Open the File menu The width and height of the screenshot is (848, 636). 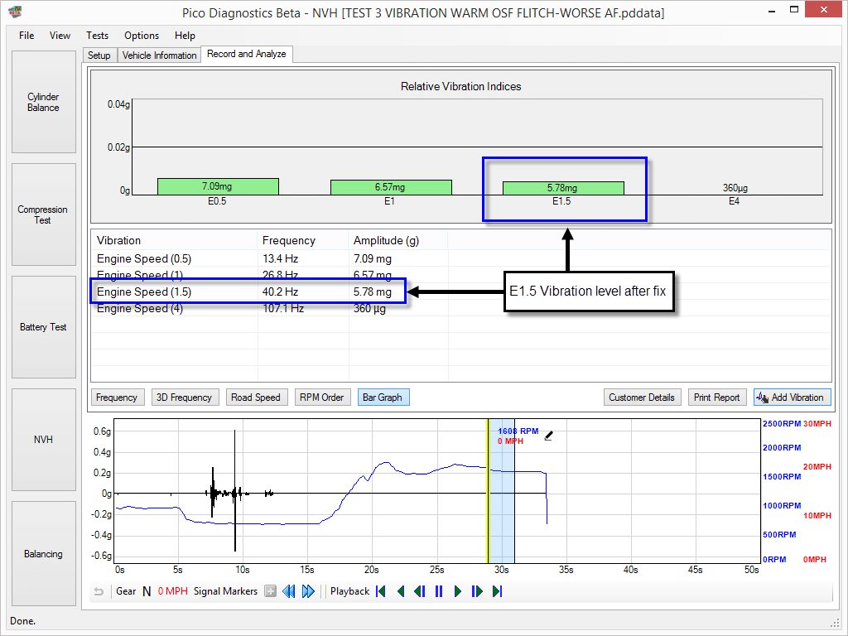tap(26, 36)
